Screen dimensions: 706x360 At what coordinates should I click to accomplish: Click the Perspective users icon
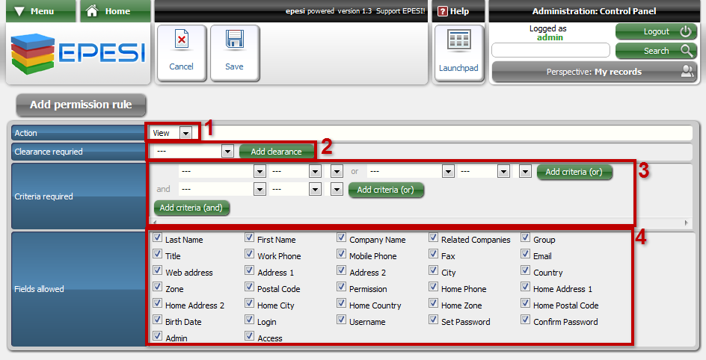pos(687,71)
